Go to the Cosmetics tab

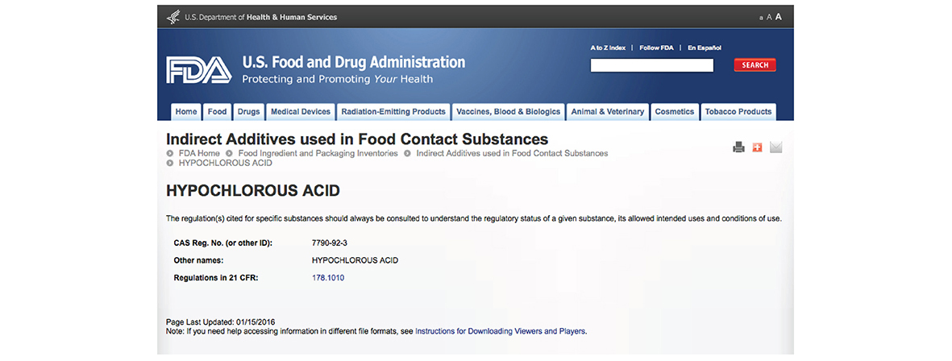(x=674, y=112)
